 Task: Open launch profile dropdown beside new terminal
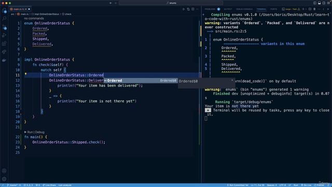tap(306, 9)
